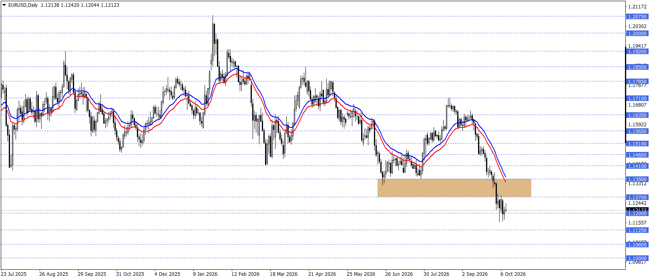
Task: Click the 2 Sep 2026 date label
Action: click(475, 274)
